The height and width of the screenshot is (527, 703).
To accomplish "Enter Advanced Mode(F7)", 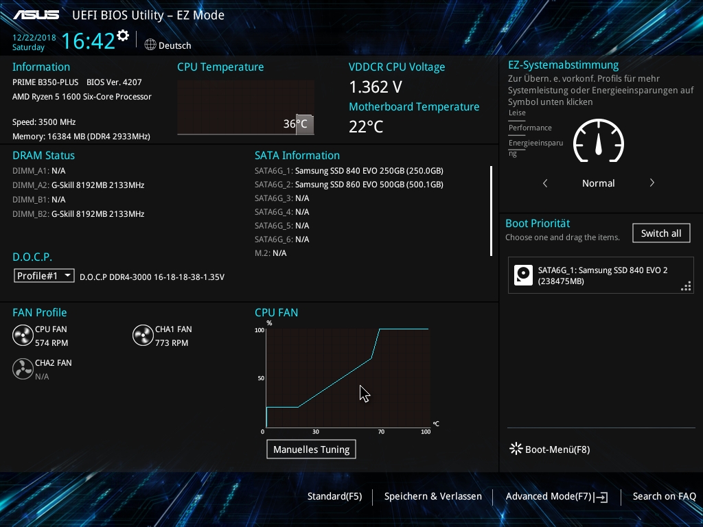I will pos(557,497).
